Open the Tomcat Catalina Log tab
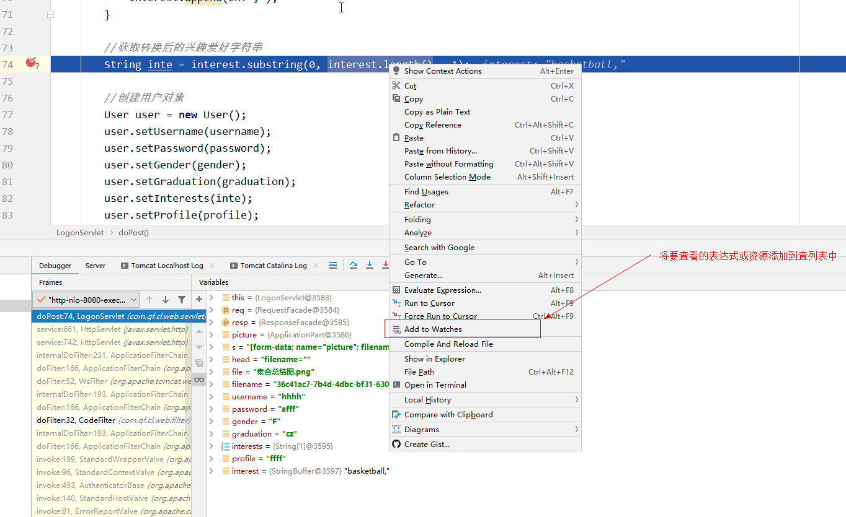 click(x=273, y=266)
